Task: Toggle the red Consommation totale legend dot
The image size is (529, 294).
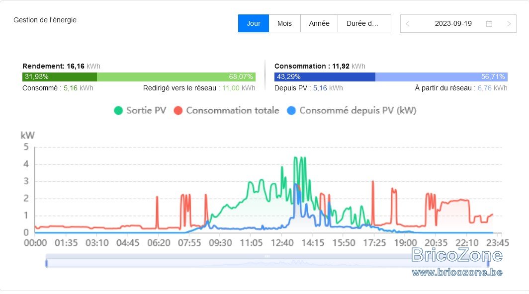Action: (x=178, y=111)
